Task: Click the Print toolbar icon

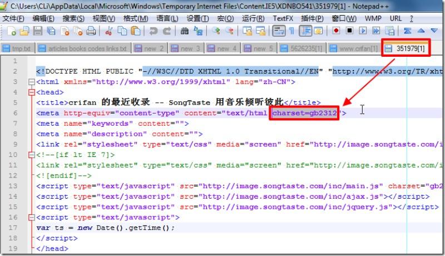Action: (91, 31)
